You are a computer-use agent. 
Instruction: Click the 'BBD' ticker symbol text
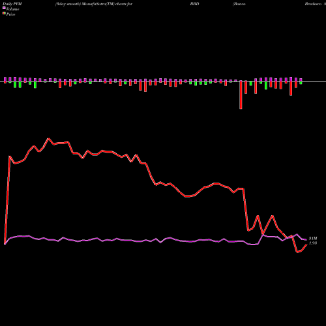coord(194,4)
